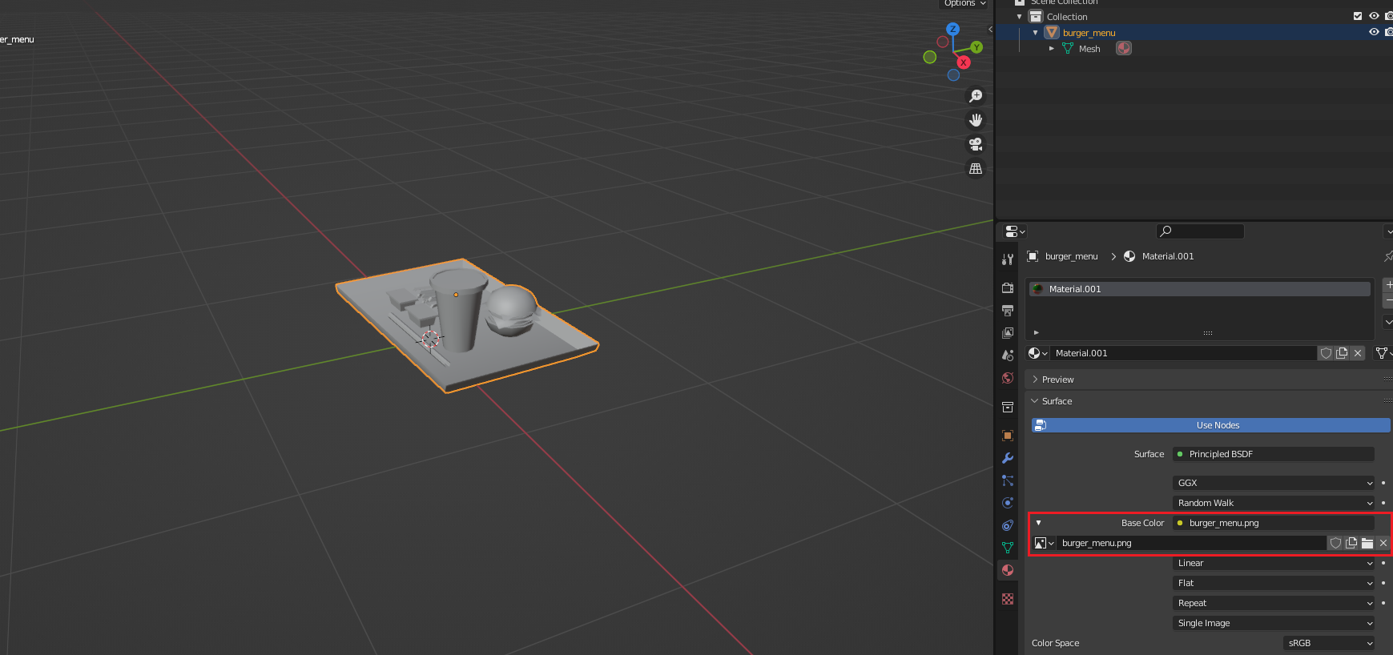This screenshot has width=1393, height=655.
Task: Open the Particles properties tab
Action: [x=1008, y=480]
